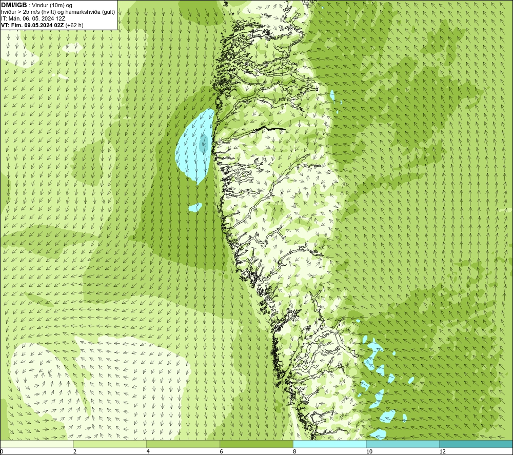Viewport: 513px width, 455px height.
Task: Click the small cyan patch south of the large cyan area
Action: [195, 207]
